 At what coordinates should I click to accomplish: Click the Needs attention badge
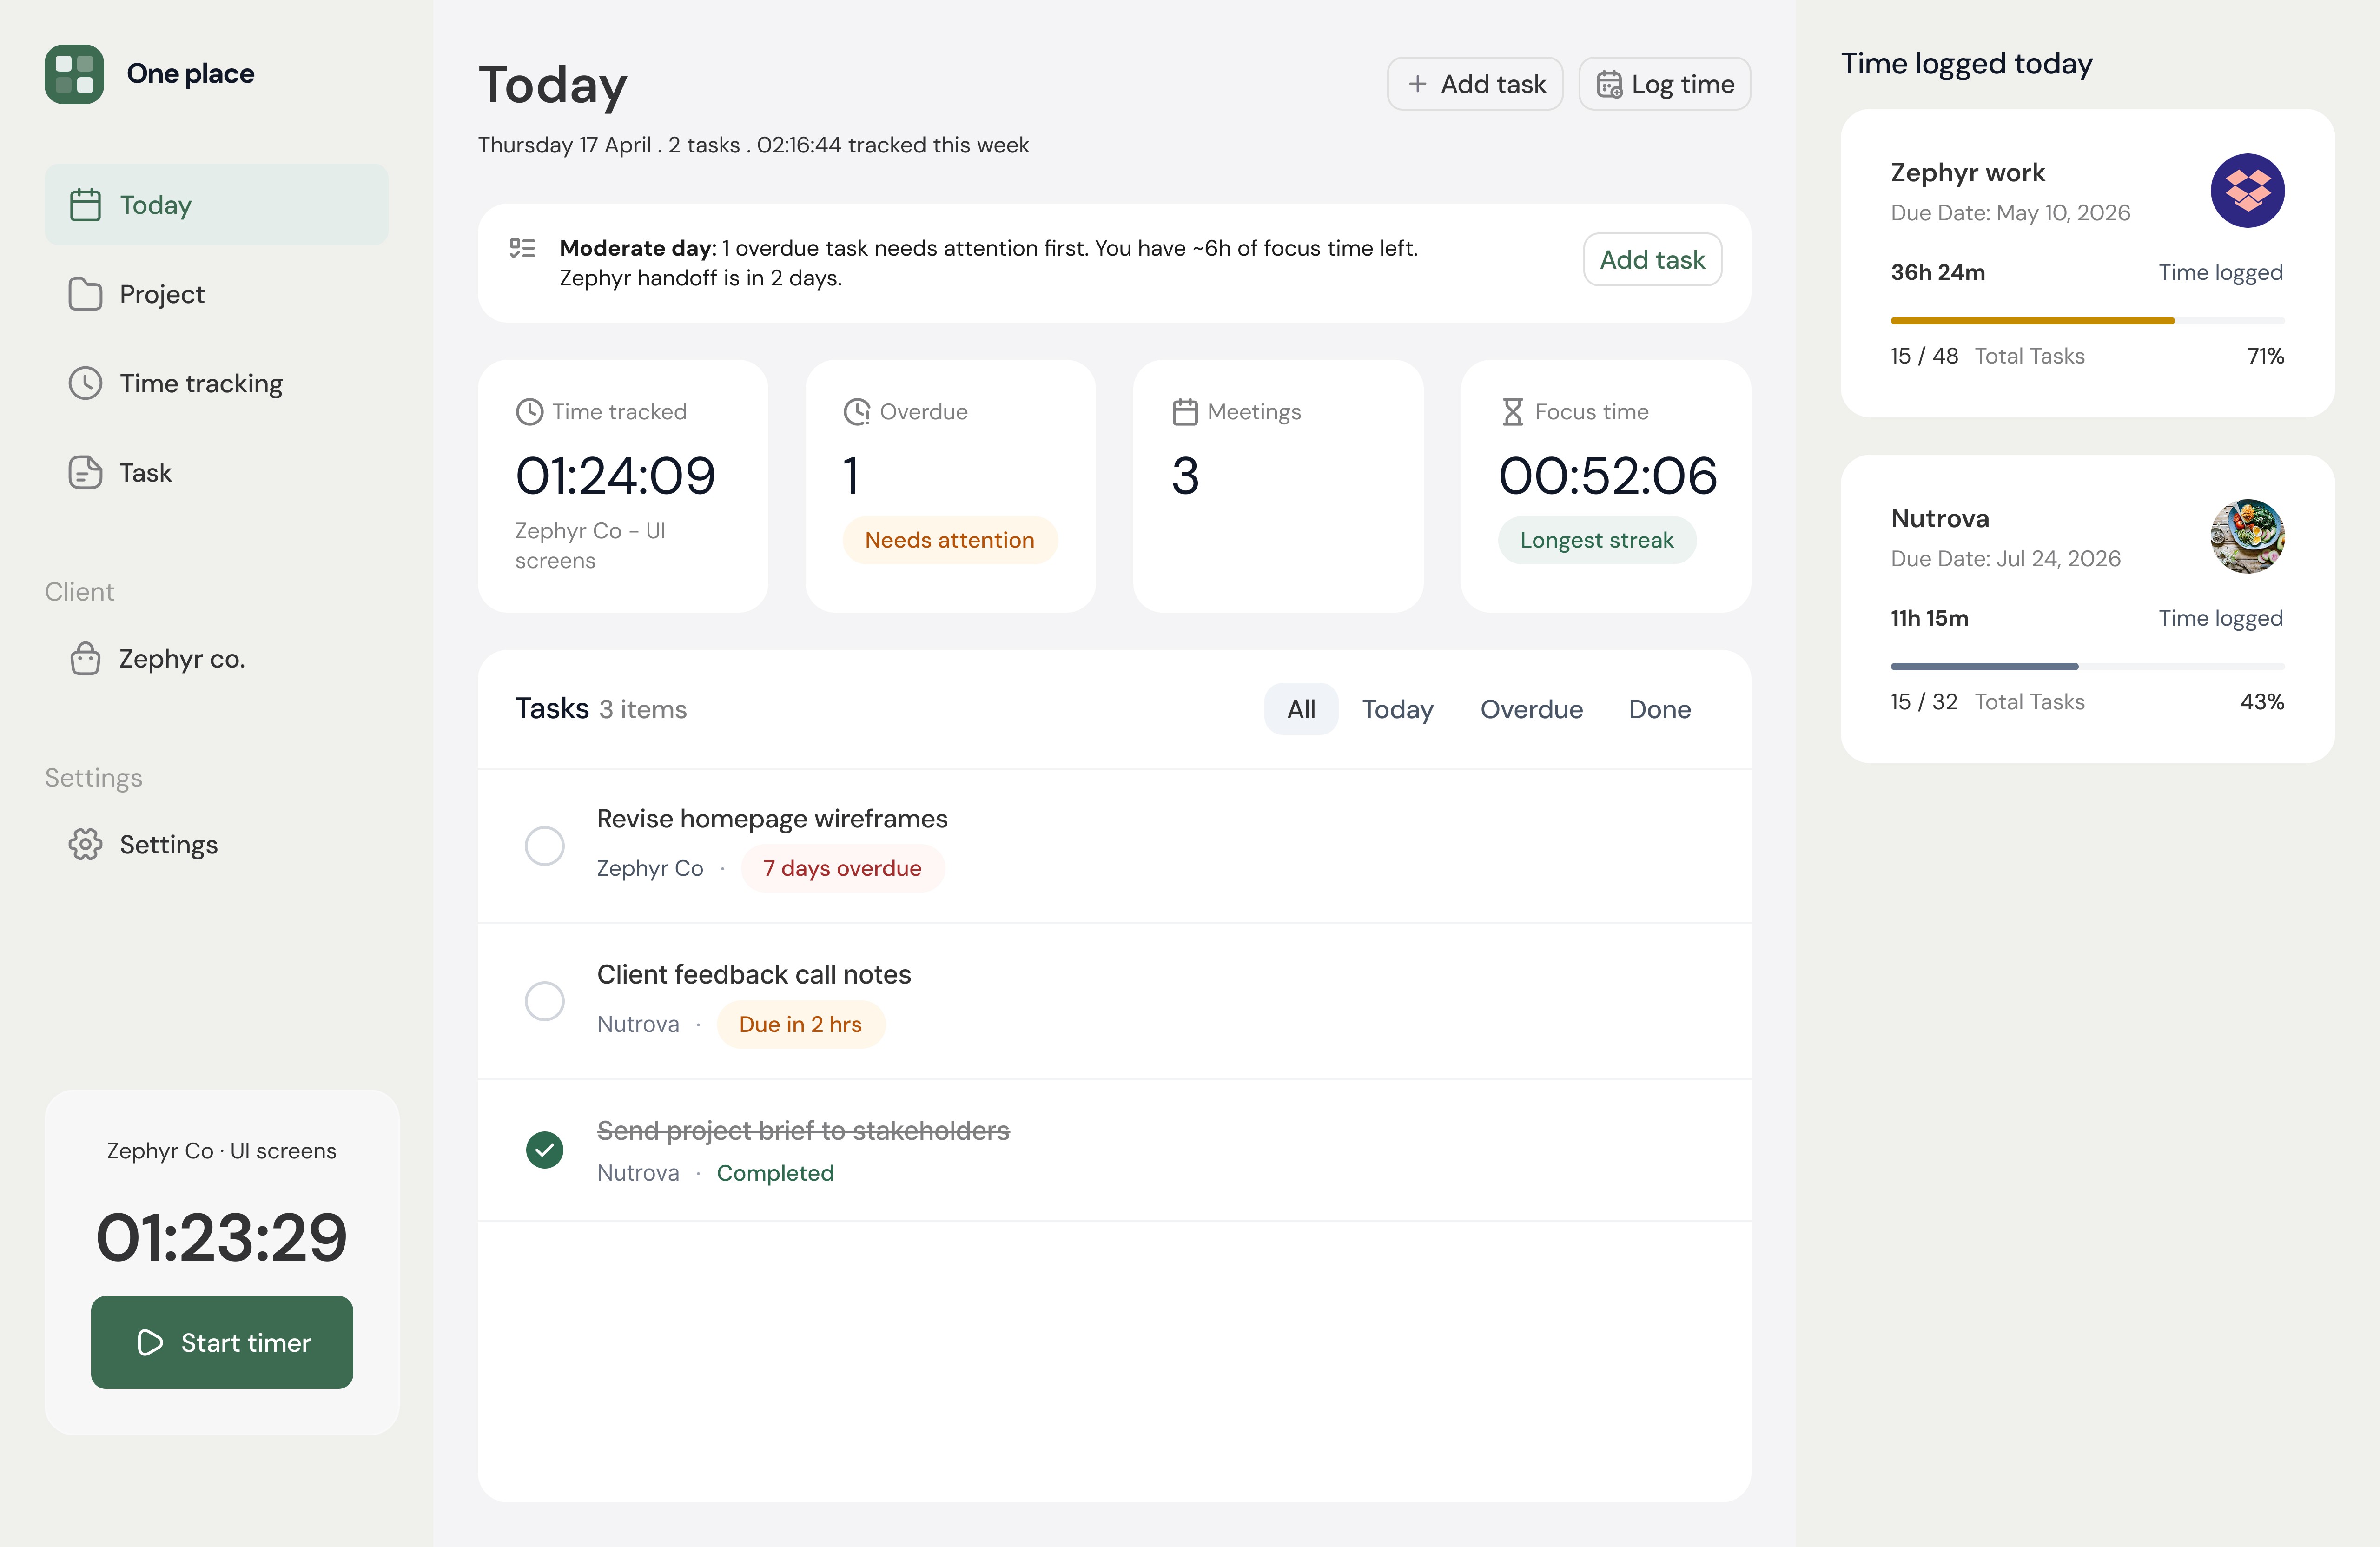click(949, 540)
